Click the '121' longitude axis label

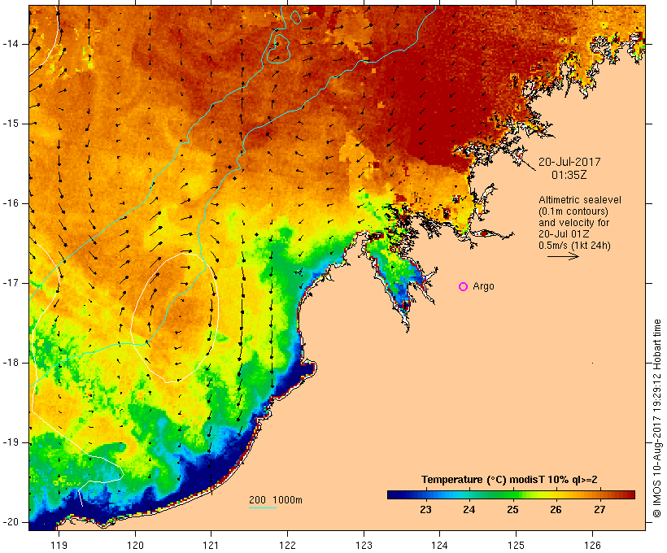click(211, 545)
